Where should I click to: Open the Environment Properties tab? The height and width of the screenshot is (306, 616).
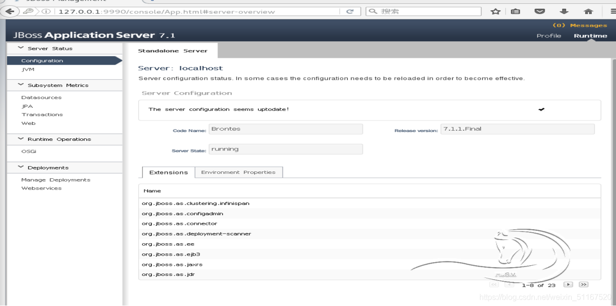[238, 172]
